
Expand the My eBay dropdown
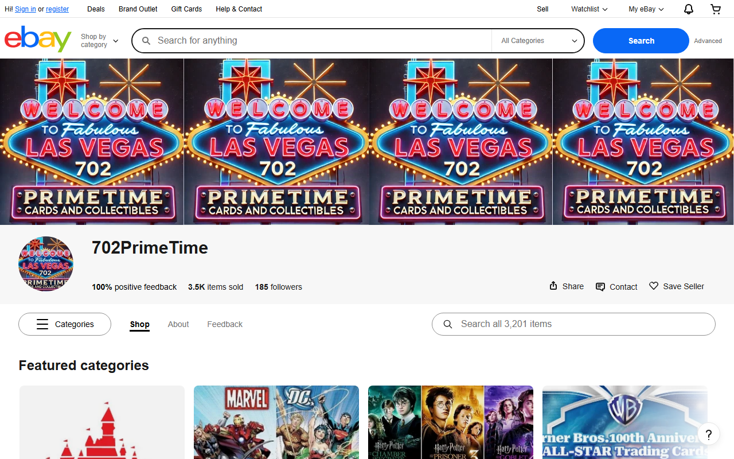point(646,9)
